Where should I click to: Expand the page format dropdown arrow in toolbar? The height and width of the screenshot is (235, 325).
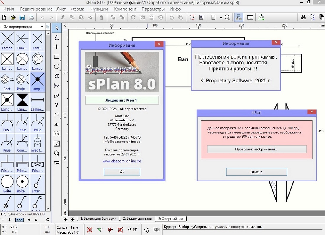(x=221, y=18)
